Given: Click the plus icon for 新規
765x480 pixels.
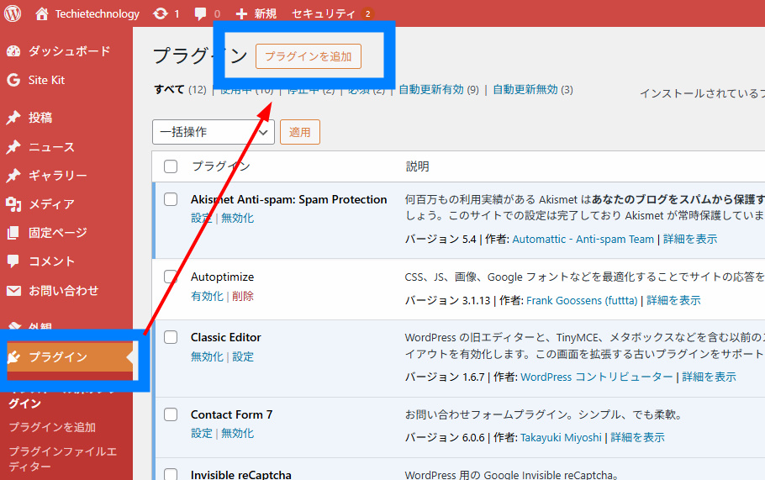Looking at the screenshot, I should click(x=241, y=13).
